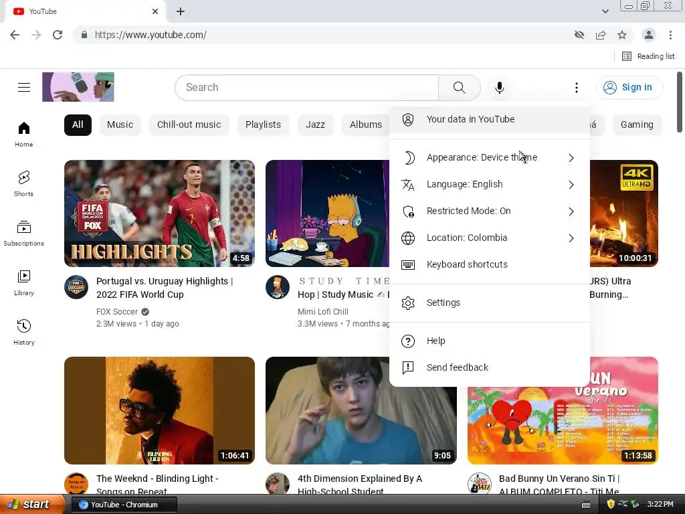Select the Playlists filter chip
Image resolution: width=685 pixels, height=514 pixels.
(x=263, y=124)
